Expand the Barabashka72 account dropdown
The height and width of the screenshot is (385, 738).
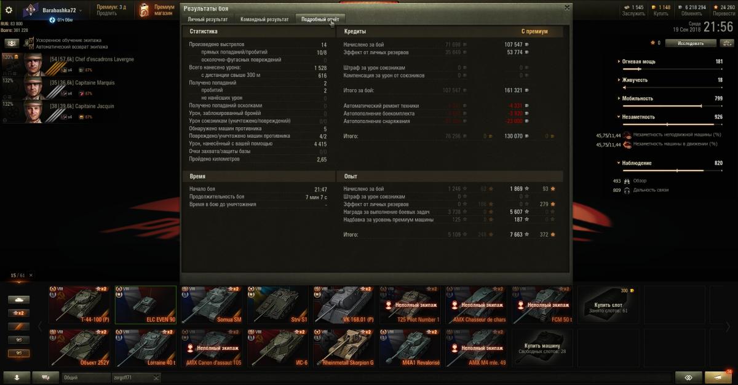(81, 11)
